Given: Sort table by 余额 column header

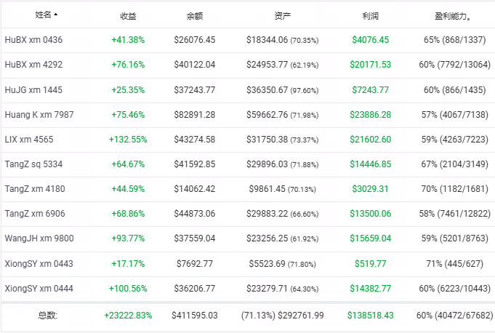Looking at the screenshot, I should click(x=195, y=16).
